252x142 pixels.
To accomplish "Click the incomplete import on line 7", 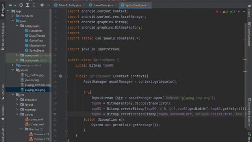I will [x=74, y=33].
